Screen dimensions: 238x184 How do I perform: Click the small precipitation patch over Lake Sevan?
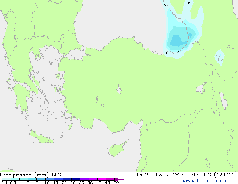coord(220,57)
